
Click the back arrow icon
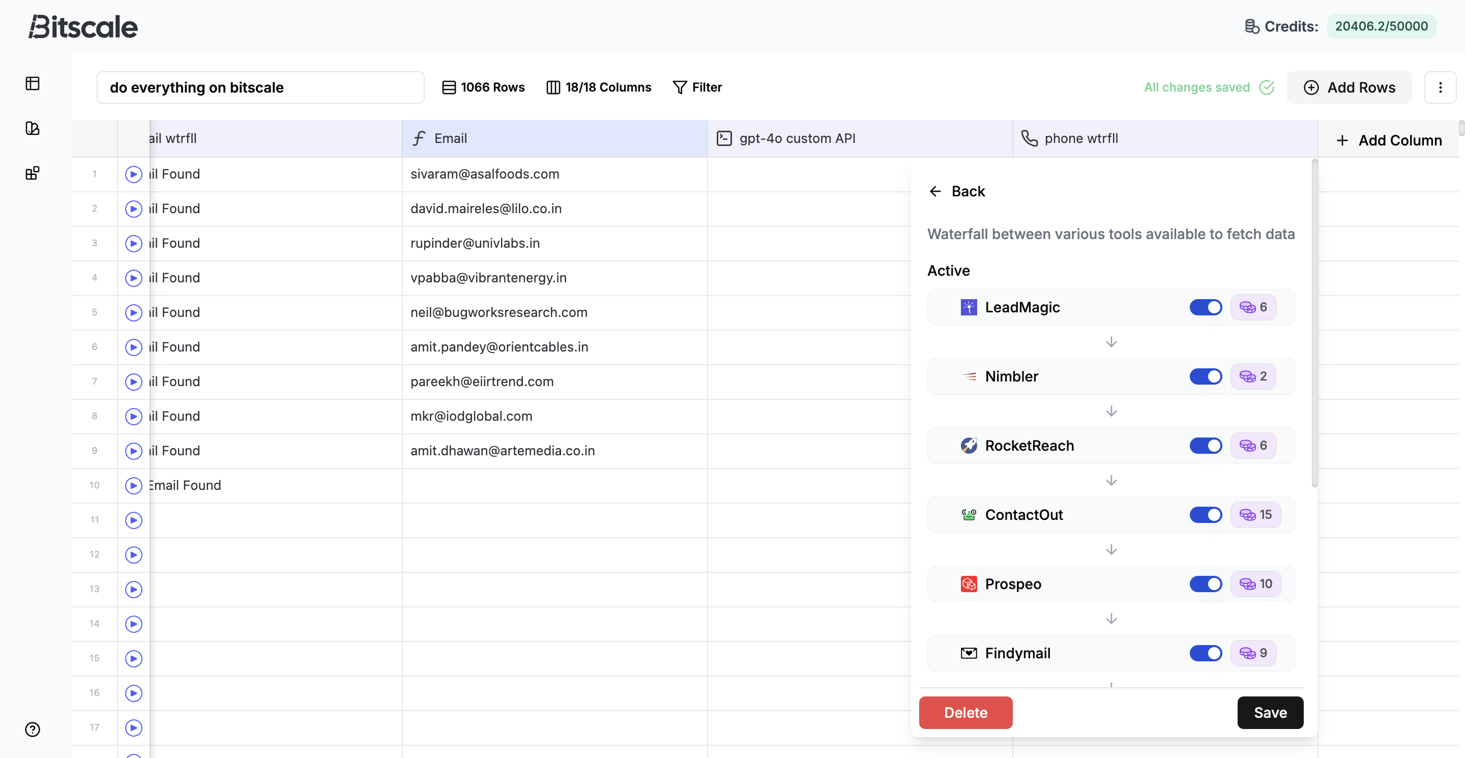[935, 192]
